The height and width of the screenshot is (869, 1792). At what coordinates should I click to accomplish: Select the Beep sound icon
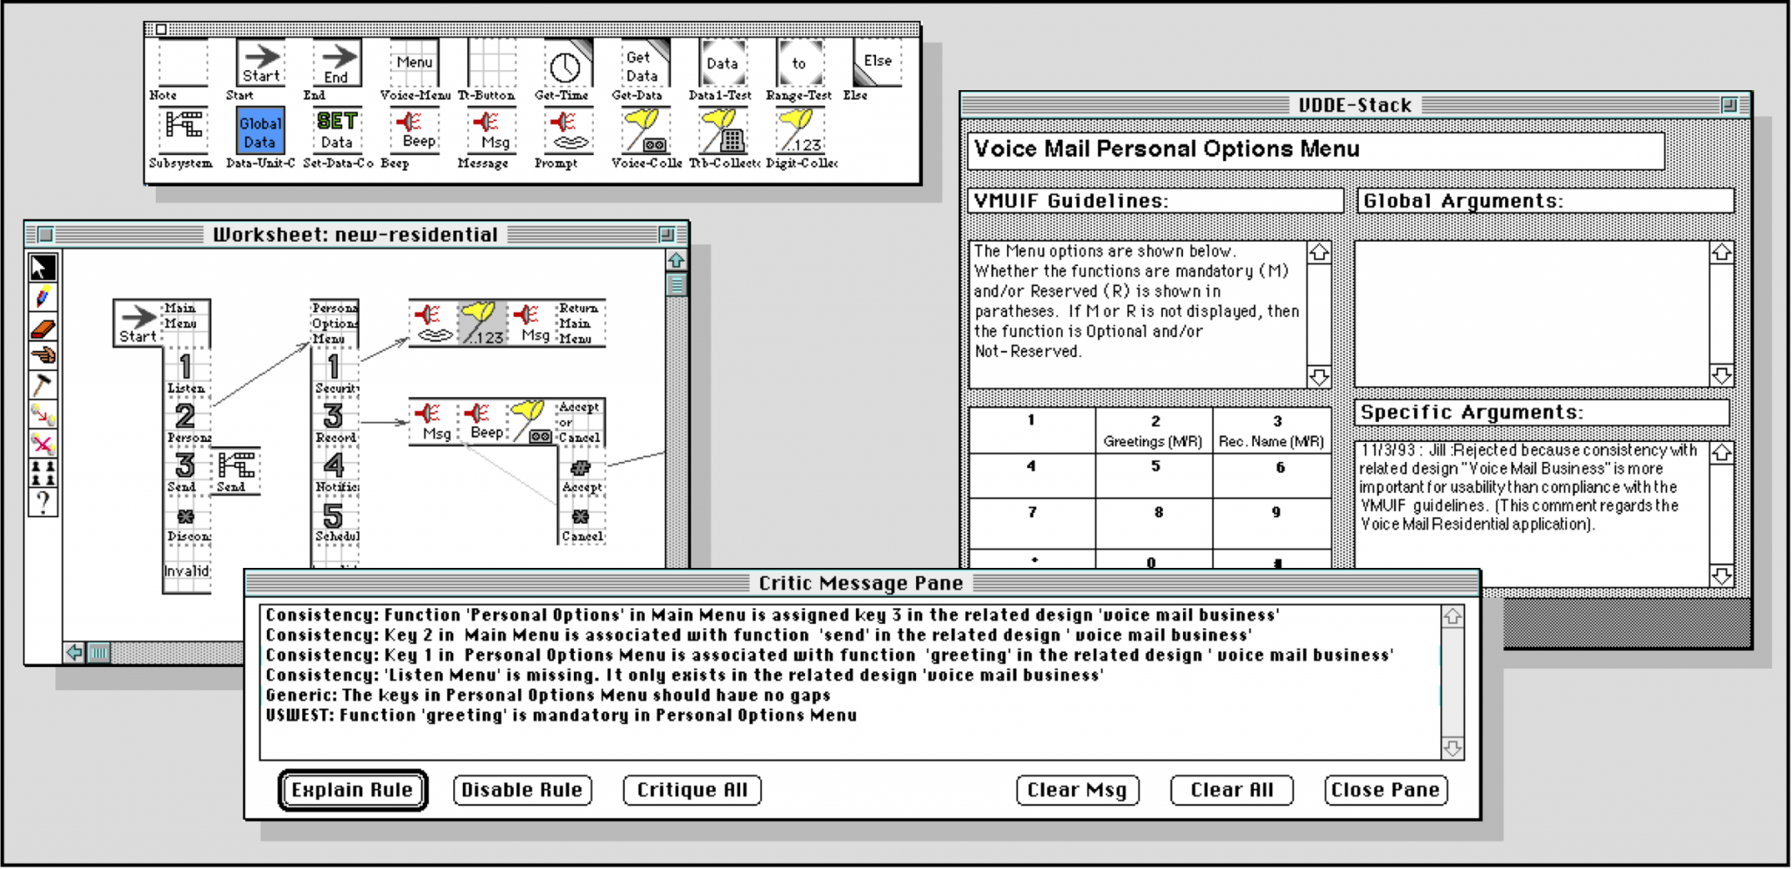[414, 133]
